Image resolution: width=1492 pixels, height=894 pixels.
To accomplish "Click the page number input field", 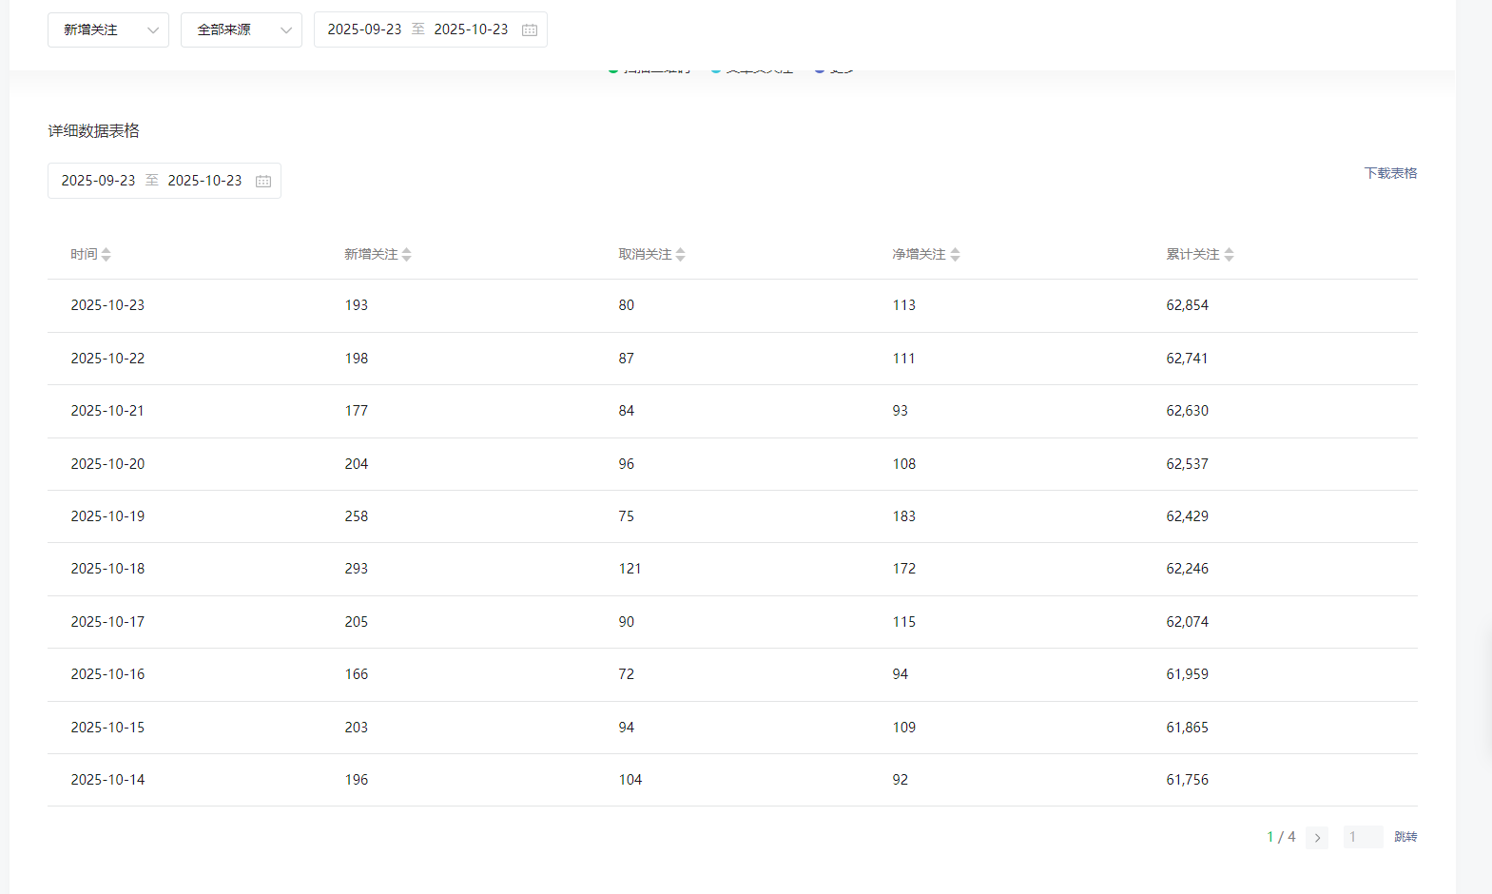I will pyautogui.click(x=1363, y=838).
